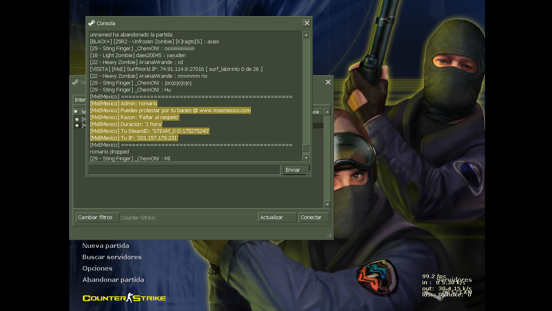Image resolution: width=552 pixels, height=311 pixels.
Task: Select the highlighted server row's shield icon
Action: click(77, 126)
